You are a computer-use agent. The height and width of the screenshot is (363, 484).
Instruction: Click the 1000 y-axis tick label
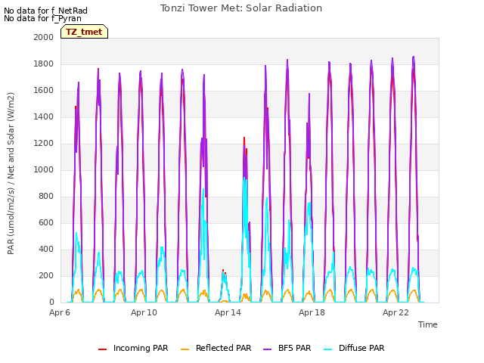coord(44,169)
